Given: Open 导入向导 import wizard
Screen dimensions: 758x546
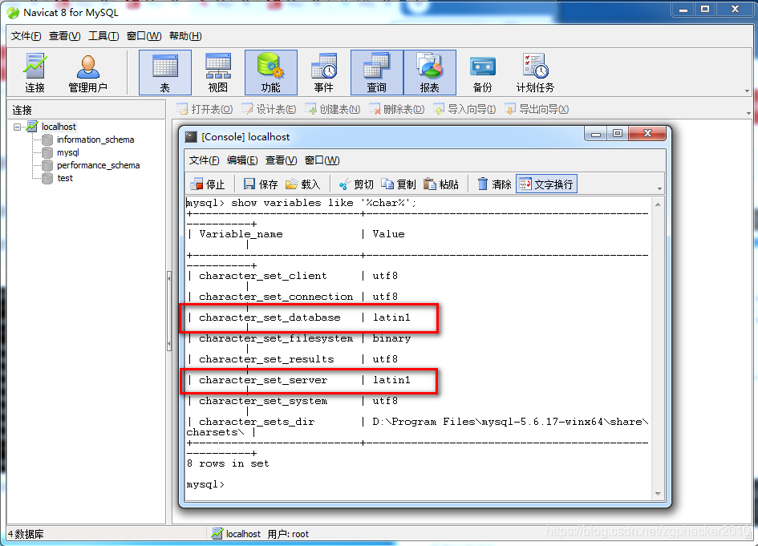Looking at the screenshot, I should tap(464, 109).
